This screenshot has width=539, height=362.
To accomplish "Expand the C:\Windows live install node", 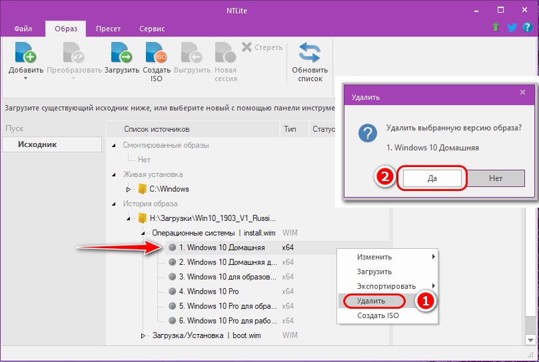I will pyautogui.click(x=129, y=189).
